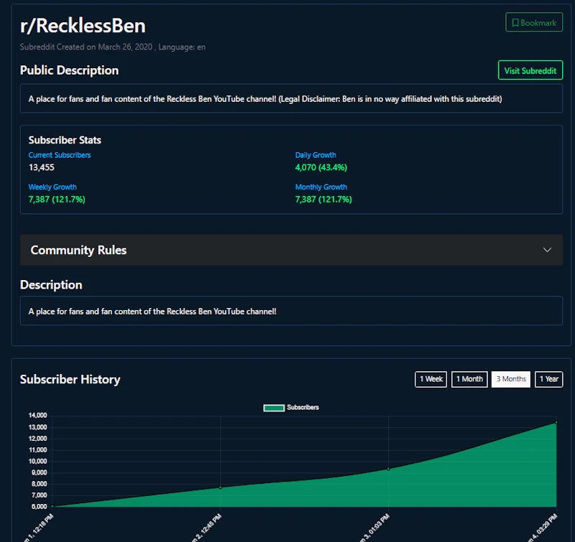575x542 pixels.
Task: Click the 6,000 y-axis label
Action: pos(40,507)
